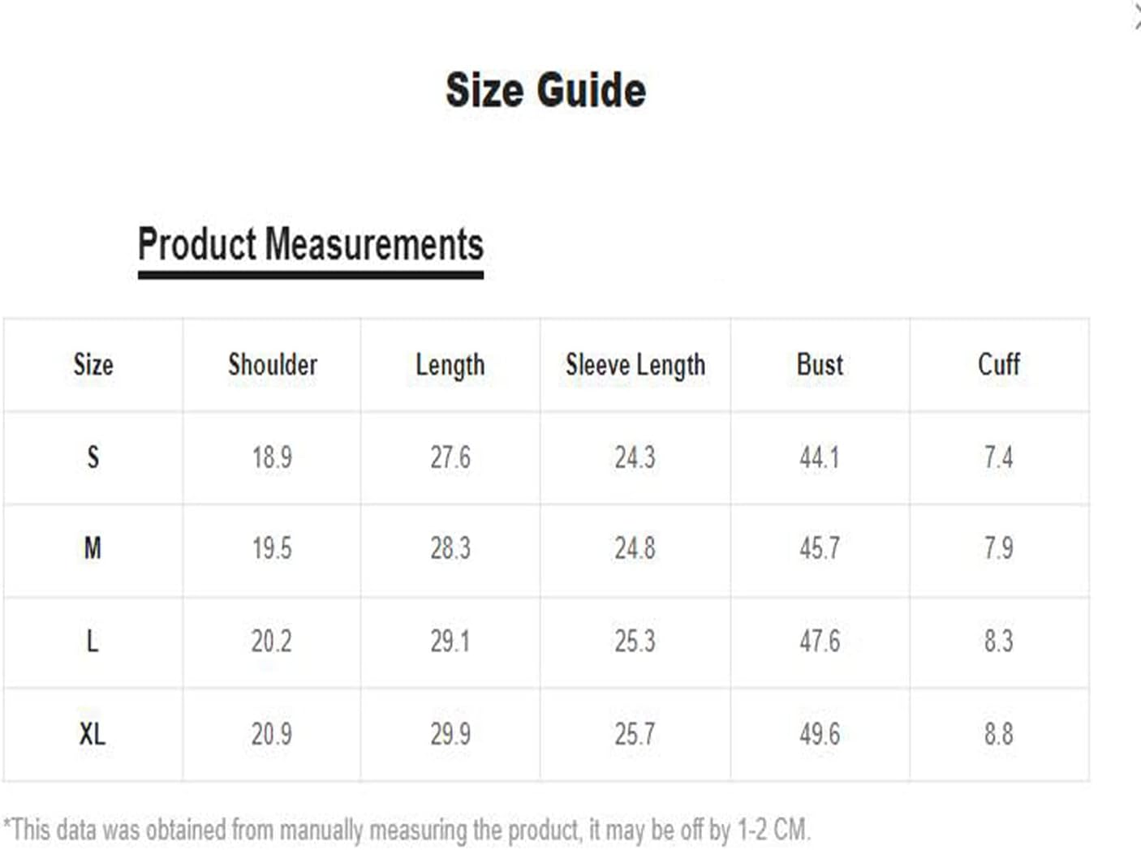This screenshot has height=850, width=1141.
Task: Click the 28.3 length value for M
Action: click(x=450, y=549)
